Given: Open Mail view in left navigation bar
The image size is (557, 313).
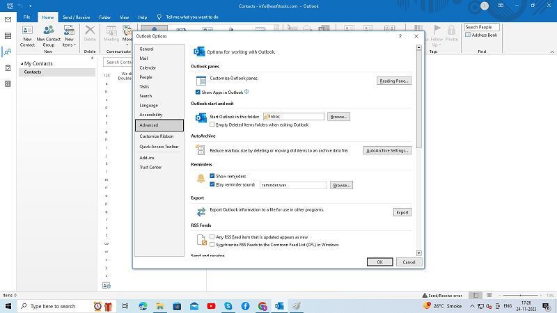Looking at the screenshot, I should [8, 20].
